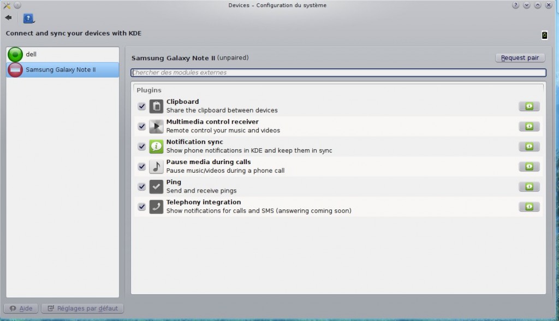Click the phone device icon beside the heading
This screenshot has height=321, width=559.
point(544,35)
